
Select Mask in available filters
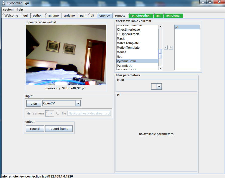coord(137,39)
